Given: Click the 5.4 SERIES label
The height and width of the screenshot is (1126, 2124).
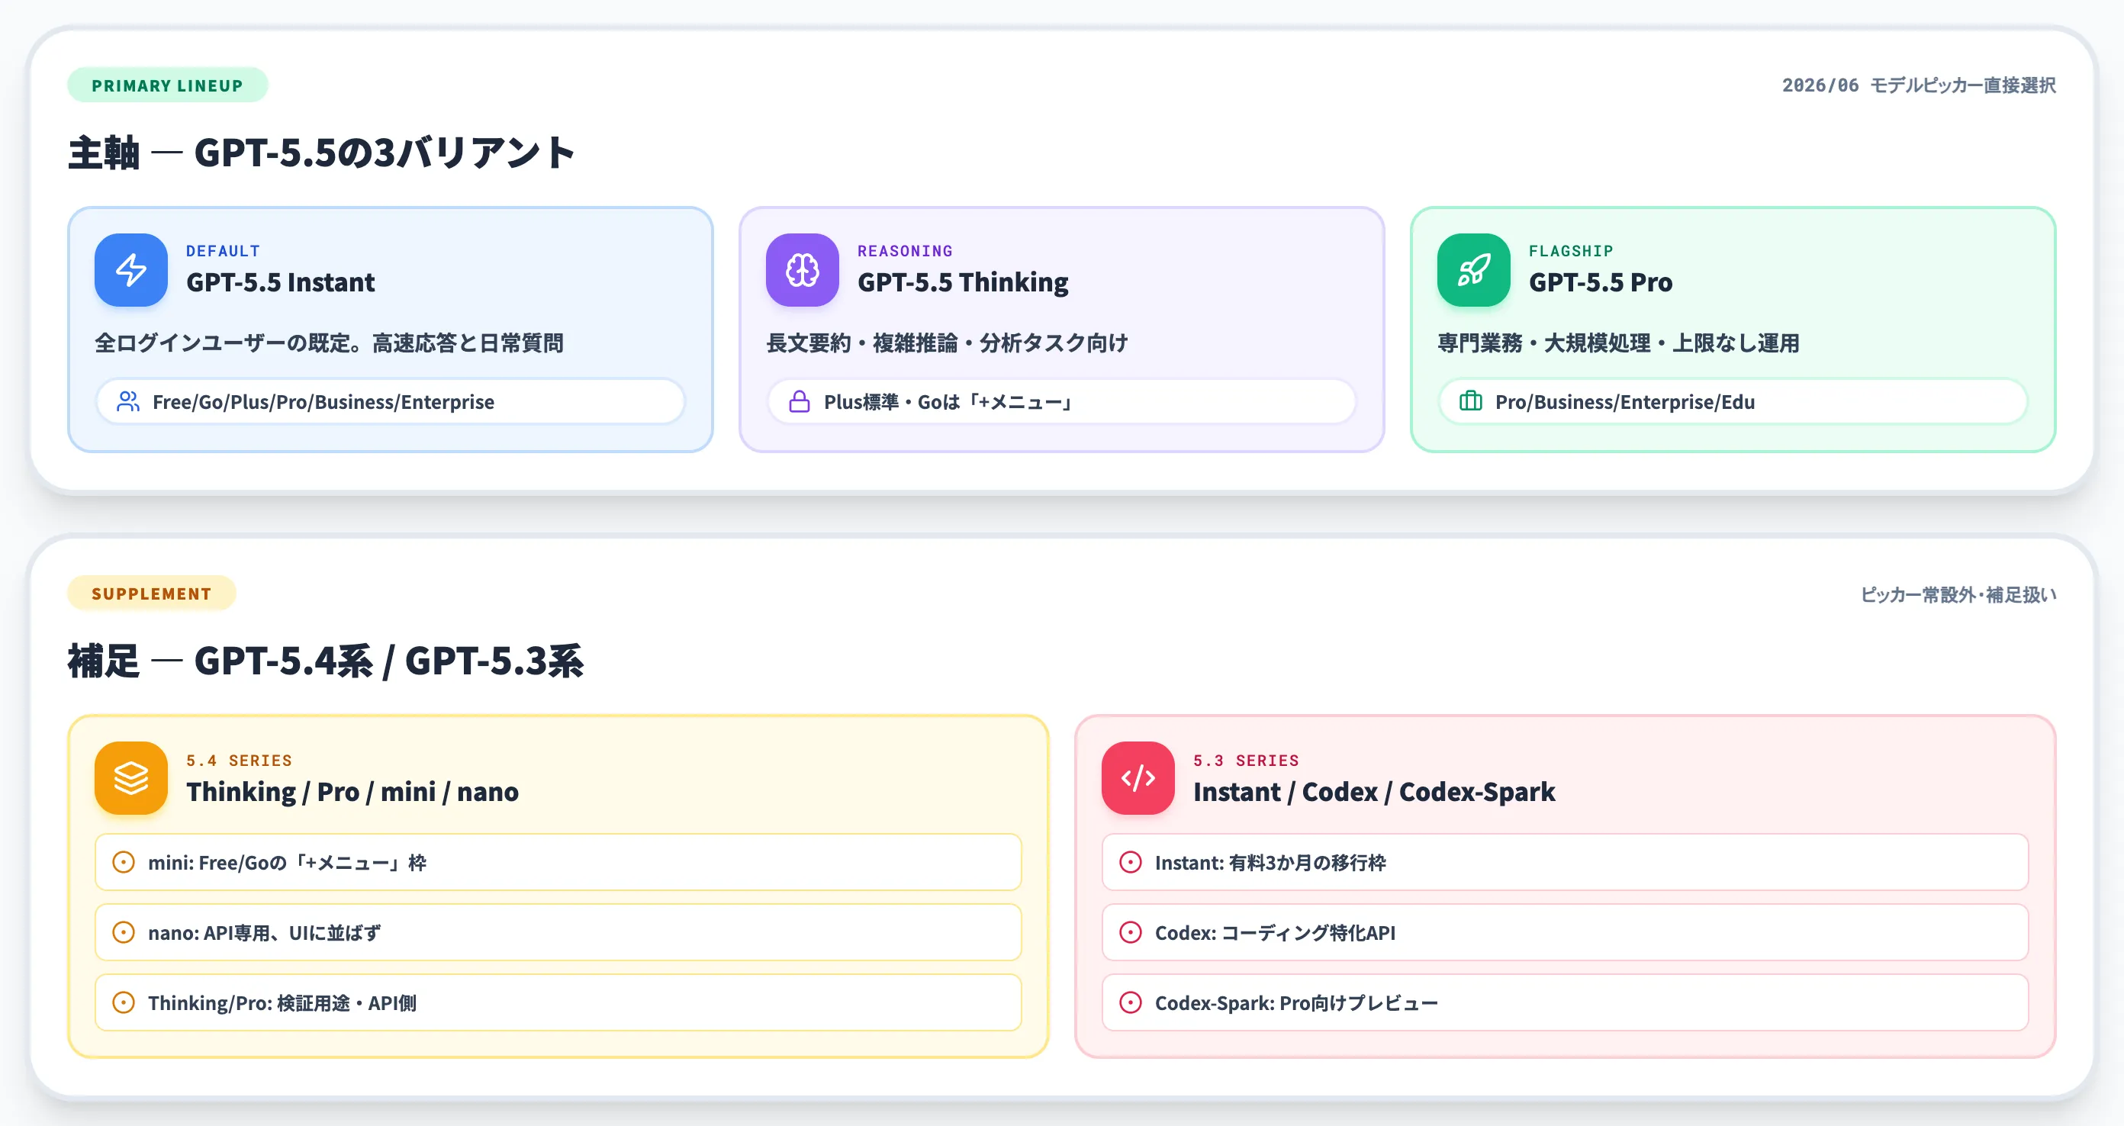Looking at the screenshot, I should point(239,760).
